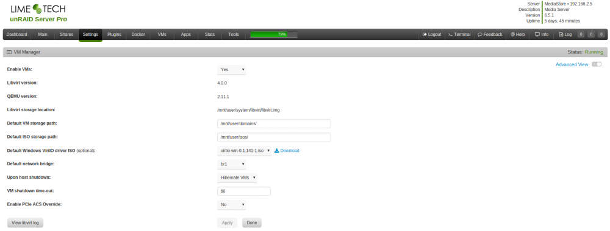Screen dimensions: 610x231
Task: Open the system Log
Action: point(565,35)
